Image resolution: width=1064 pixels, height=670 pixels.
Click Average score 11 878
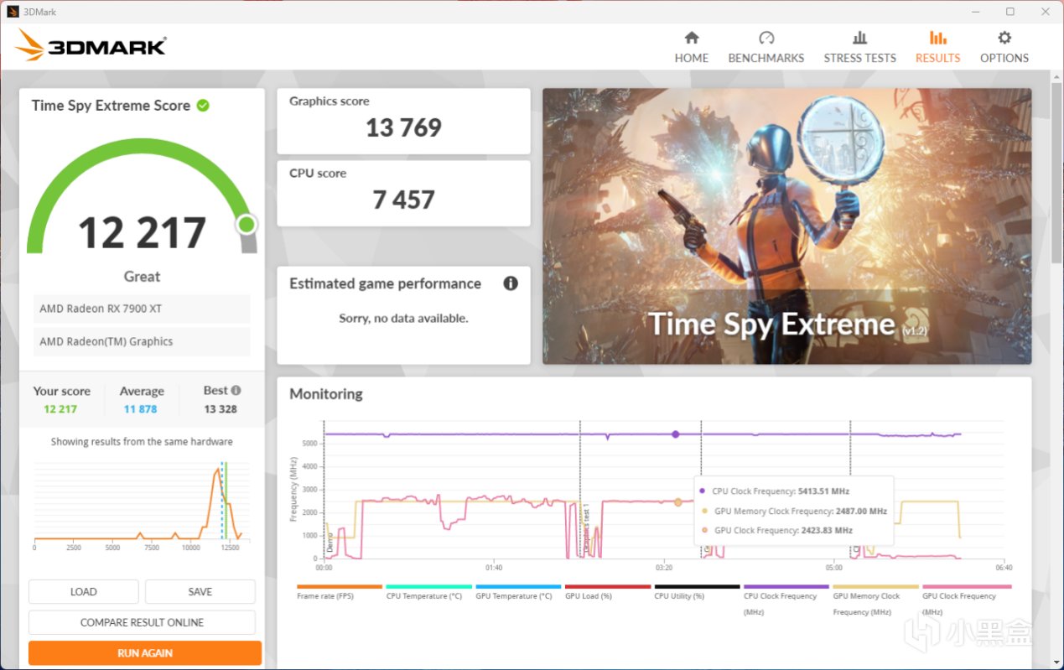point(140,409)
